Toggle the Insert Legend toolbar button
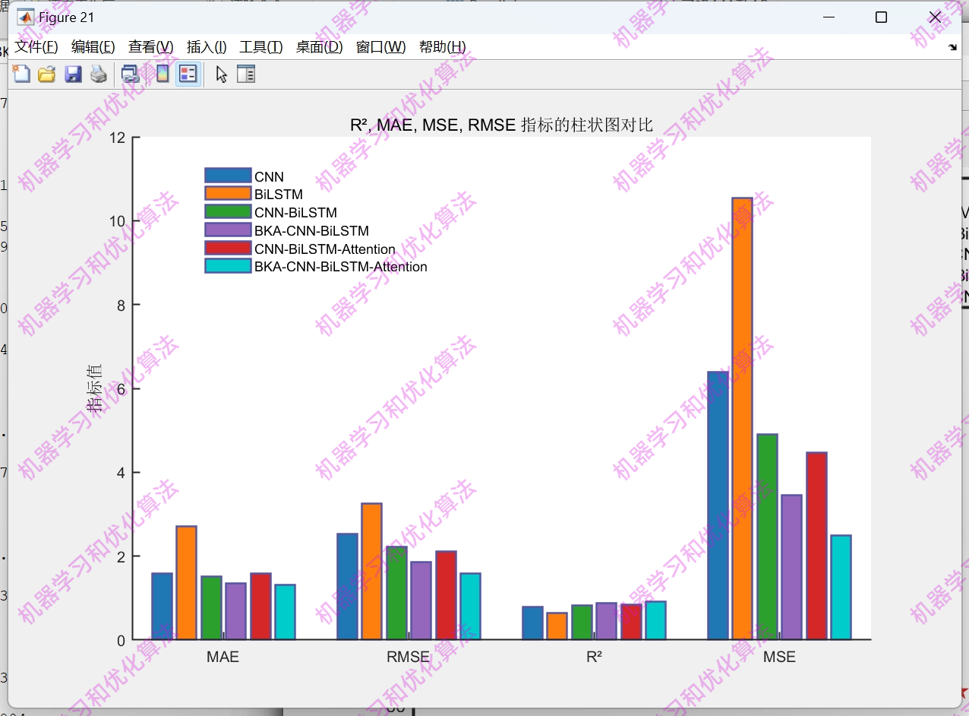Viewport: 969px width, 716px height. pos(188,74)
